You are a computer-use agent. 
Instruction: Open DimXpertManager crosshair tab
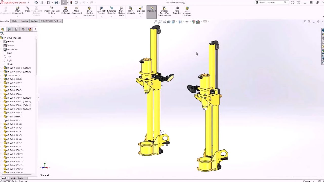[x=23, y=29]
